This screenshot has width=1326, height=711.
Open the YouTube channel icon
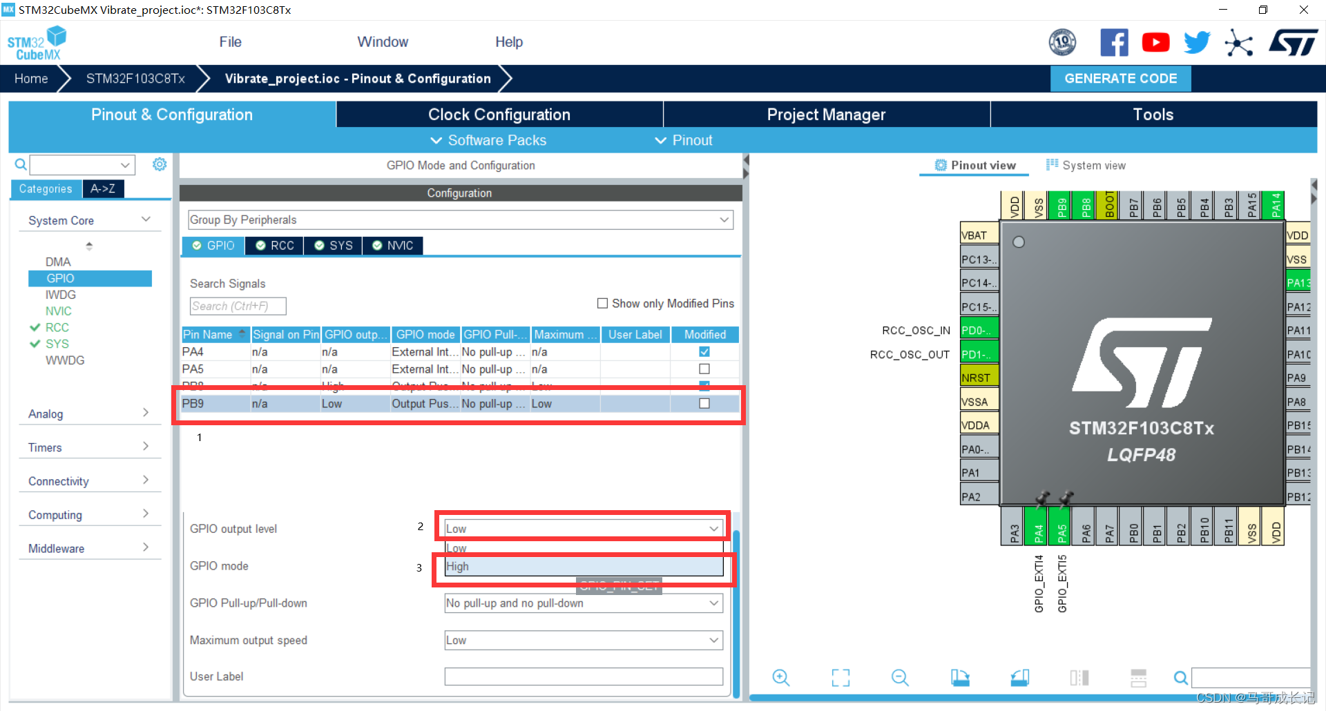1155,43
